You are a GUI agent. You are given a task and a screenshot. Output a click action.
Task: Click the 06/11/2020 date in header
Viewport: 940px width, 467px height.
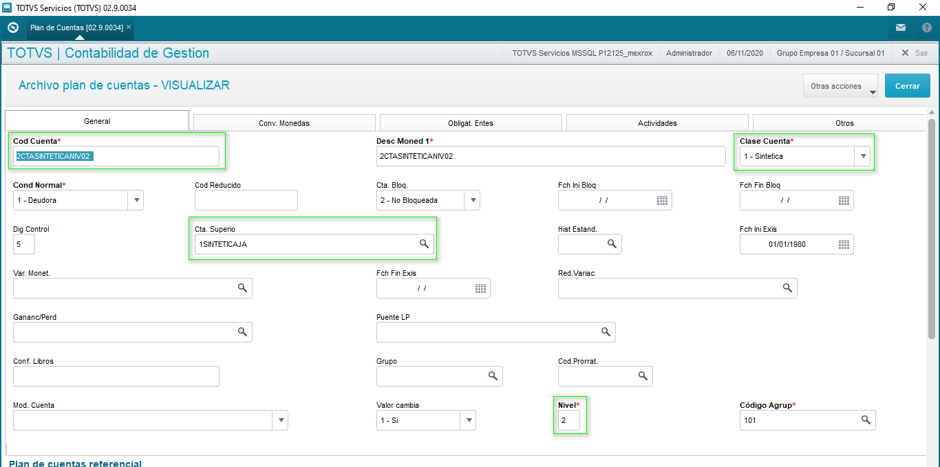click(745, 53)
